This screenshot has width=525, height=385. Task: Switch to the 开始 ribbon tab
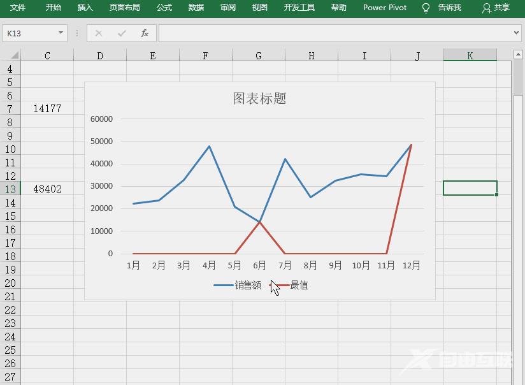pyautogui.click(x=53, y=8)
